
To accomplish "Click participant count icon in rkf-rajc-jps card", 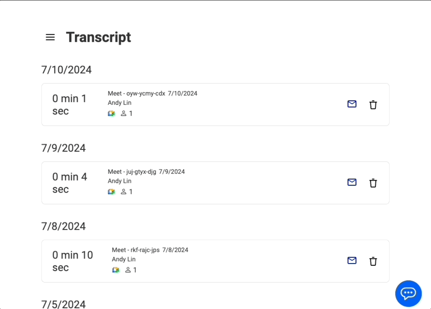I will click(x=128, y=270).
